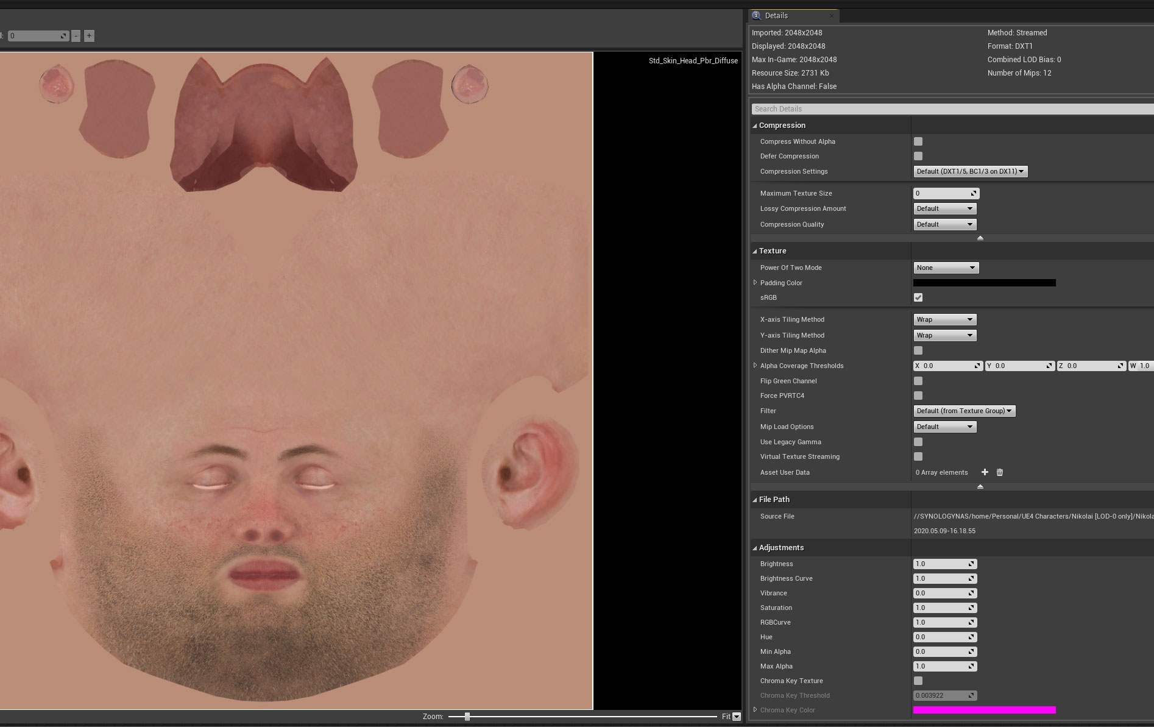Change Y-axis Tiling Method dropdown

[x=944, y=335]
